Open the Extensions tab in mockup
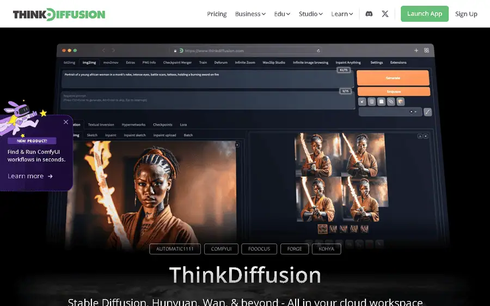The image size is (490, 306). click(x=398, y=63)
